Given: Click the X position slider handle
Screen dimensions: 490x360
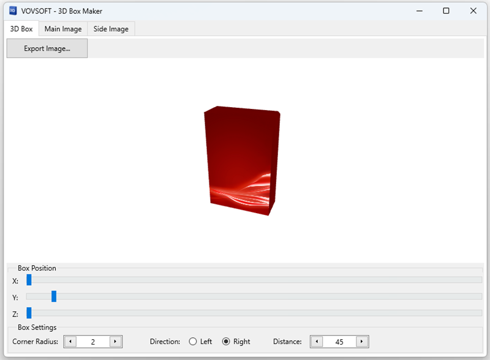Looking at the screenshot, I should click(x=29, y=280).
